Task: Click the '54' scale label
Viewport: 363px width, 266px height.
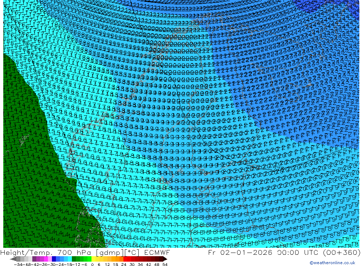Action: (165, 265)
